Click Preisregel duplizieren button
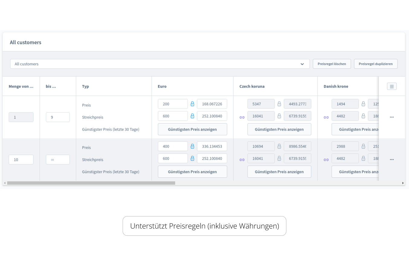Viewport: 409px width, 266px height. (x=375, y=64)
